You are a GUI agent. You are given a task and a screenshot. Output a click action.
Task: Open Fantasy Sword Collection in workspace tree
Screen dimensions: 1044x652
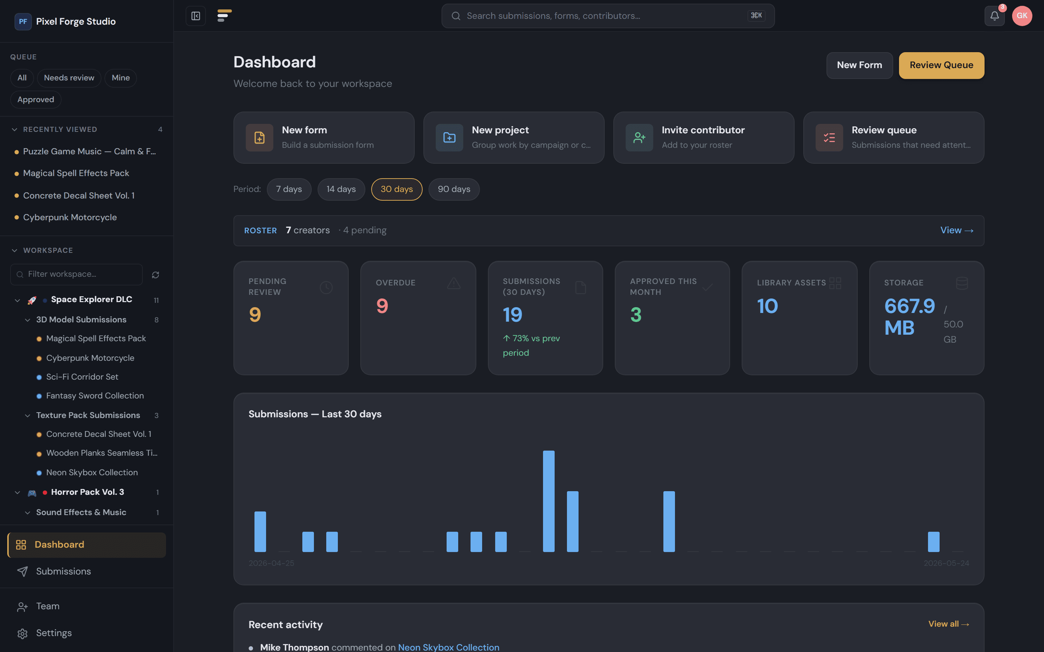coord(95,396)
